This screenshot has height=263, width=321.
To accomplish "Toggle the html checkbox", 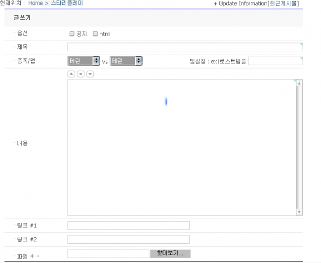I will coord(95,34).
